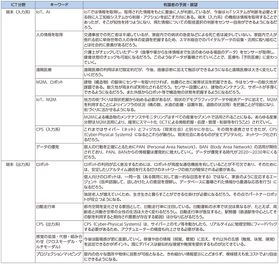The image size is (279, 264).
Task: Click the paragraph starting '今後は臨場感が更に進展'
Action: (180, 241)
